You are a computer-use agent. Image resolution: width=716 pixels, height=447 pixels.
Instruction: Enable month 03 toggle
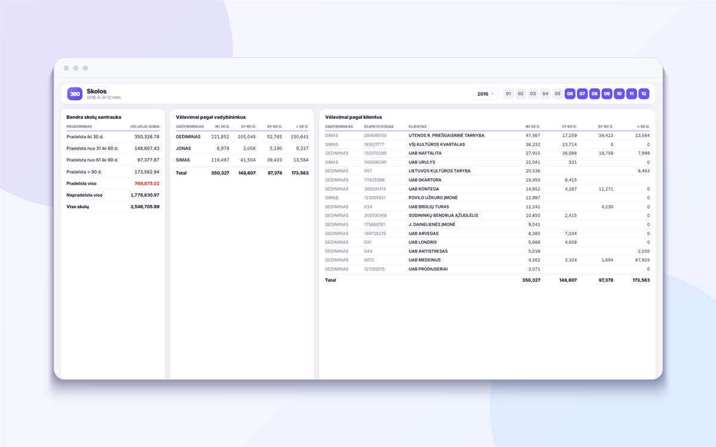pyautogui.click(x=533, y=94)
